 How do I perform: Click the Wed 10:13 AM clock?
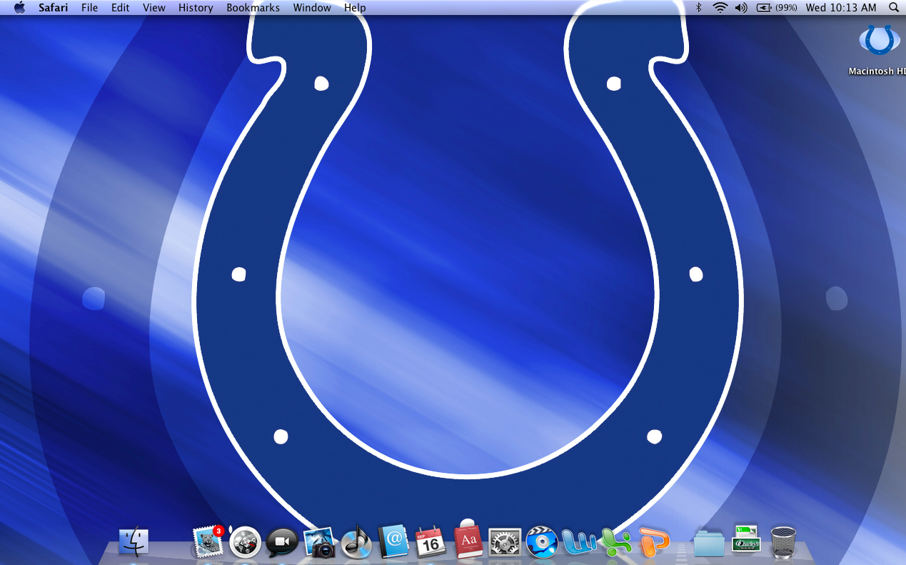point(840,8)
